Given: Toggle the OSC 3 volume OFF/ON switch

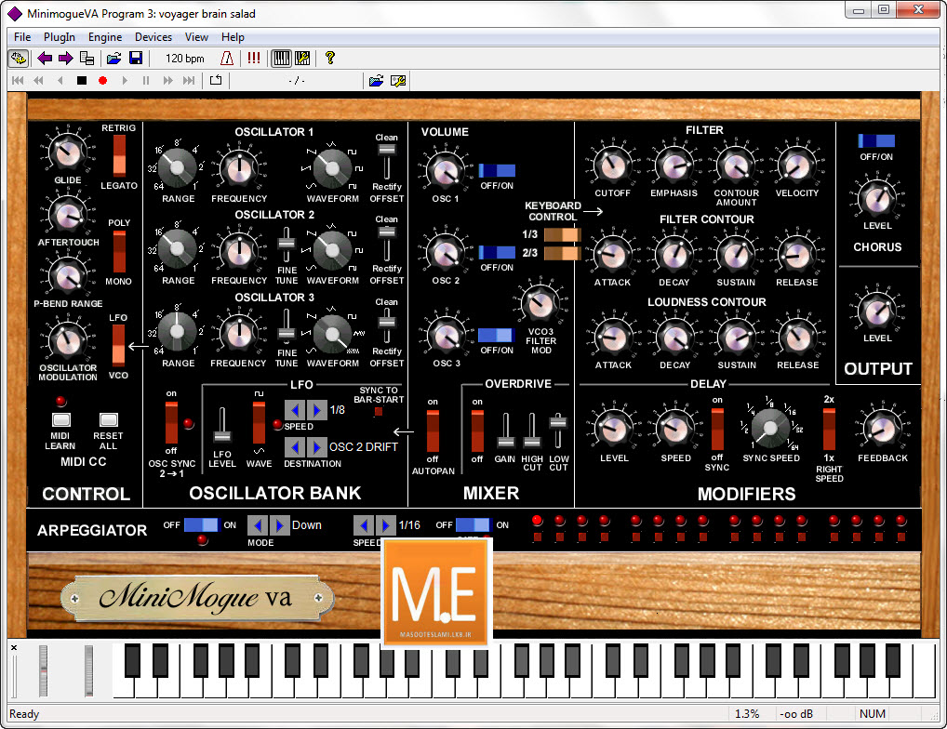Looking at the screenshot, I should click(x=496, y=335).
